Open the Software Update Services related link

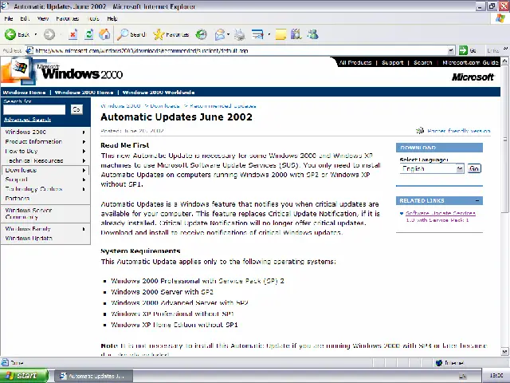coord(441,216)
